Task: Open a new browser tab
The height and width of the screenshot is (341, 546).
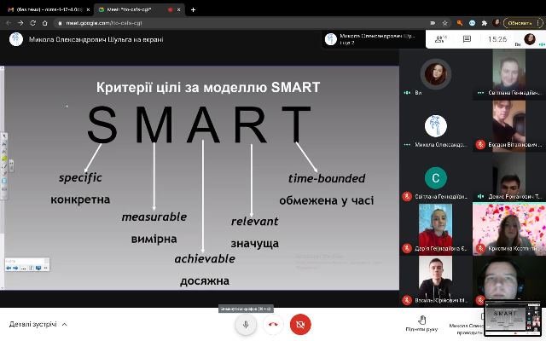Action: coord(193,9)
